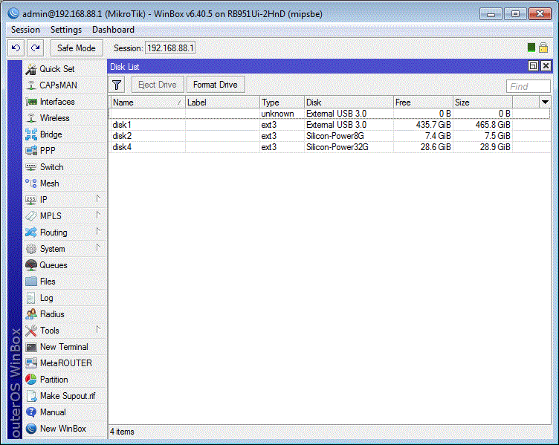559x445 pixels.
Task: Click the Routing menu icon
Action: [x=31, y=233]
